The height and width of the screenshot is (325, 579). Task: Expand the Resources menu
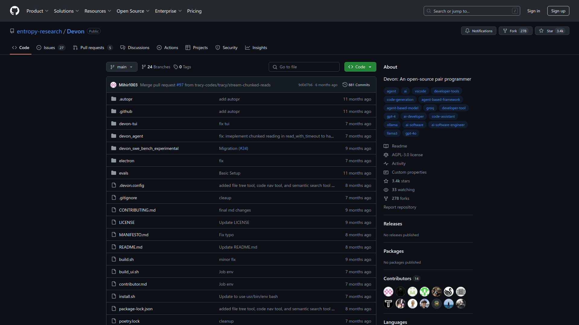tap(98, 11)
